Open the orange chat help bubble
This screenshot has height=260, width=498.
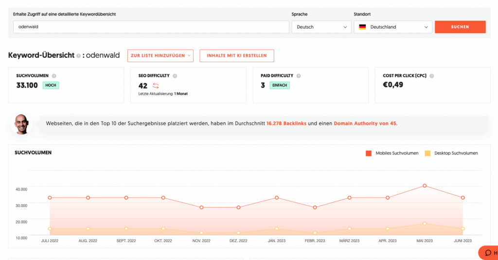click(x=488, y=253)
